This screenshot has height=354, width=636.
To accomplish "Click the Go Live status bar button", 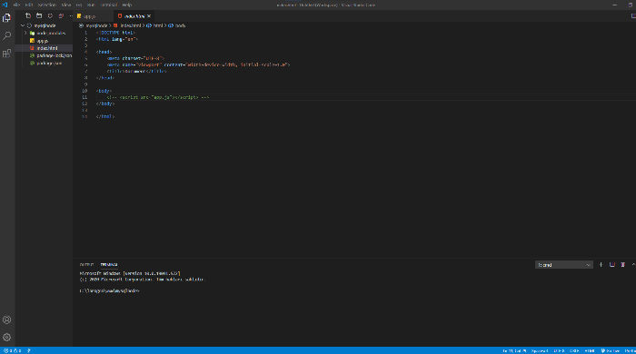I will (610, 350).
